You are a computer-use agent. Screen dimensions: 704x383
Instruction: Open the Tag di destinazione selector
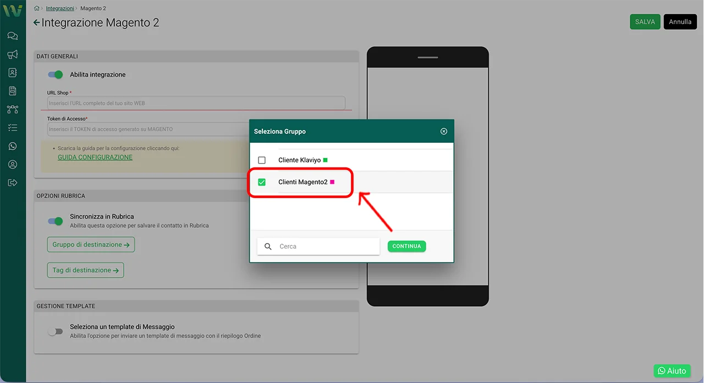pyautogui.click(x=85, y=270)
